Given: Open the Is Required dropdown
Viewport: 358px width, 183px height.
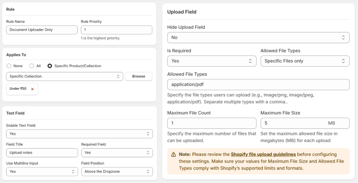Looking at the screenshot, I should (x=211, y=61).
